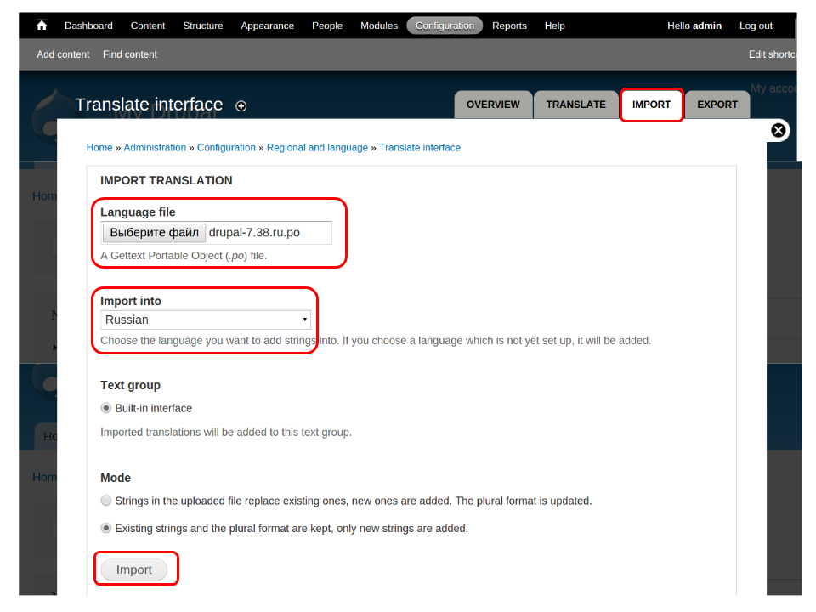Switch to the Translate tab

(x=575, y=105)
